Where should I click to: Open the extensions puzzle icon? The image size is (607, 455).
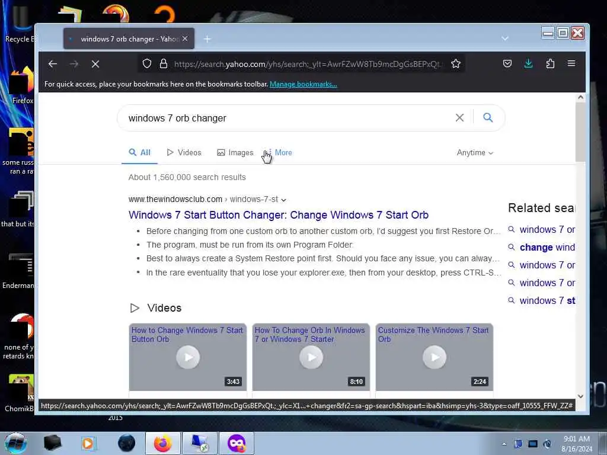coord(550,63)
